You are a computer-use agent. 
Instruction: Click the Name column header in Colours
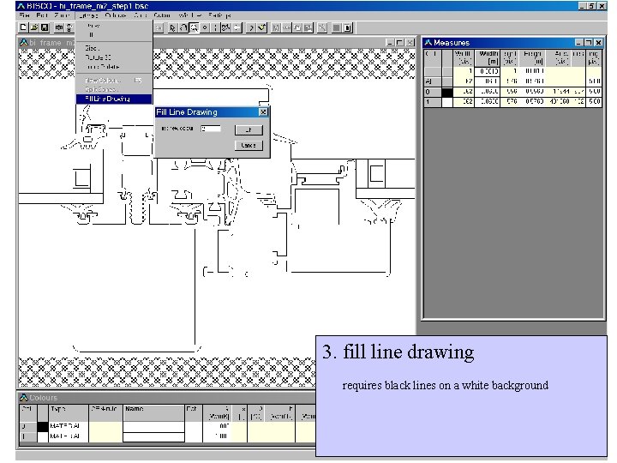pyautogui.click(x=153, y=413)
